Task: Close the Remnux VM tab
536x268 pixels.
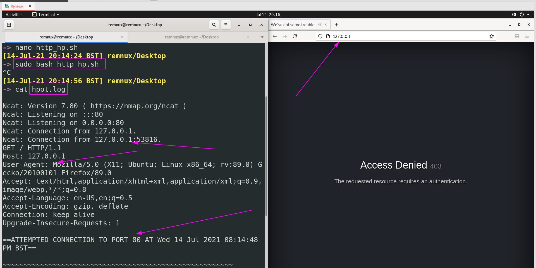Action: click(x=30, y=6)
